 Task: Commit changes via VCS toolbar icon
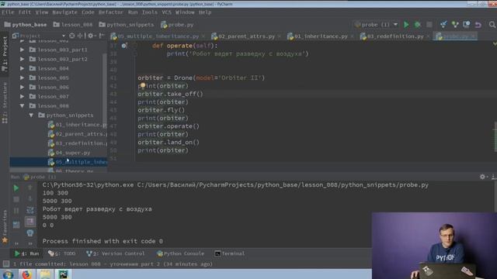455,25
